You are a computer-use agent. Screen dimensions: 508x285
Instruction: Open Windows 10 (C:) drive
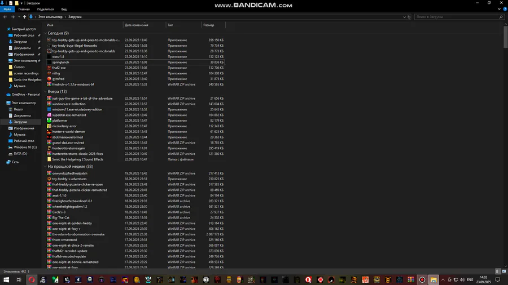click(25, 148)
